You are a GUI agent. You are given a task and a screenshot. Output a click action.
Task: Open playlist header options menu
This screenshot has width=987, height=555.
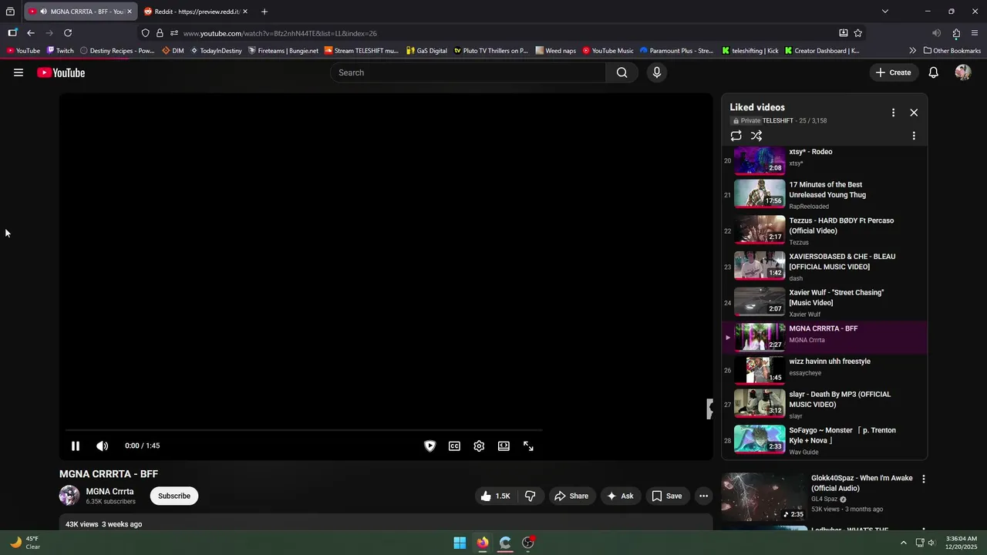click(893, 113)
